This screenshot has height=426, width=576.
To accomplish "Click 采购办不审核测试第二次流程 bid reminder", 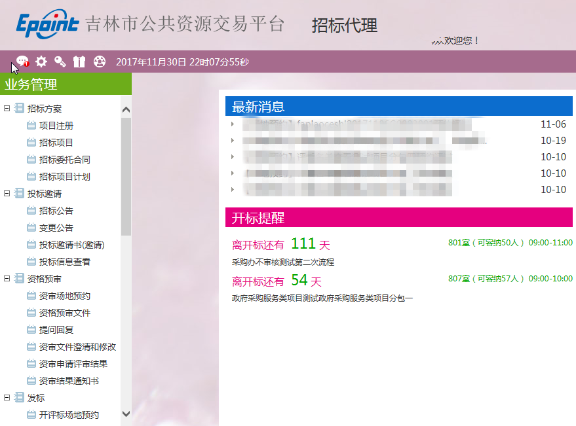I will pos(283,262).
